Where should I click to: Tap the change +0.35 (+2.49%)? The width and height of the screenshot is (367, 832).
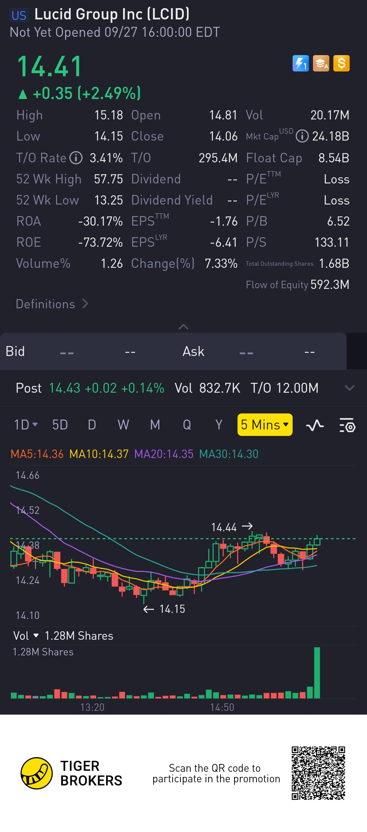pyautogui.click(x=80, y=93)
